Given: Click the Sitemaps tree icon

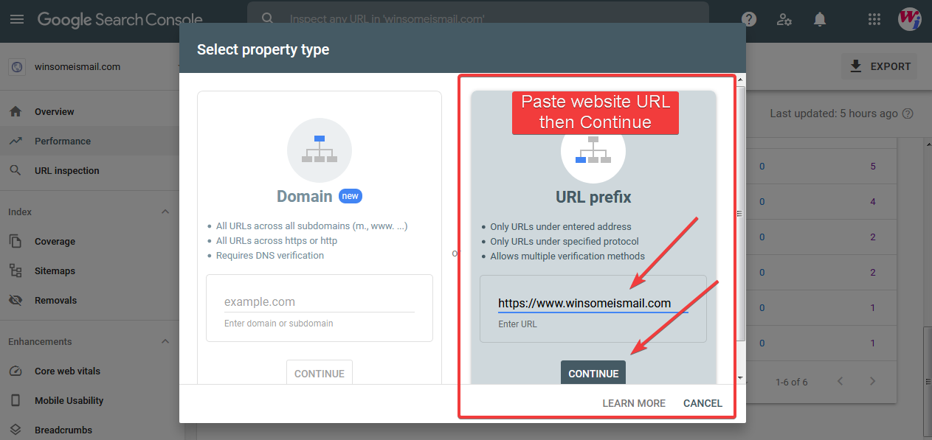Looking at the screenshot, I should (x=15, y=270).
